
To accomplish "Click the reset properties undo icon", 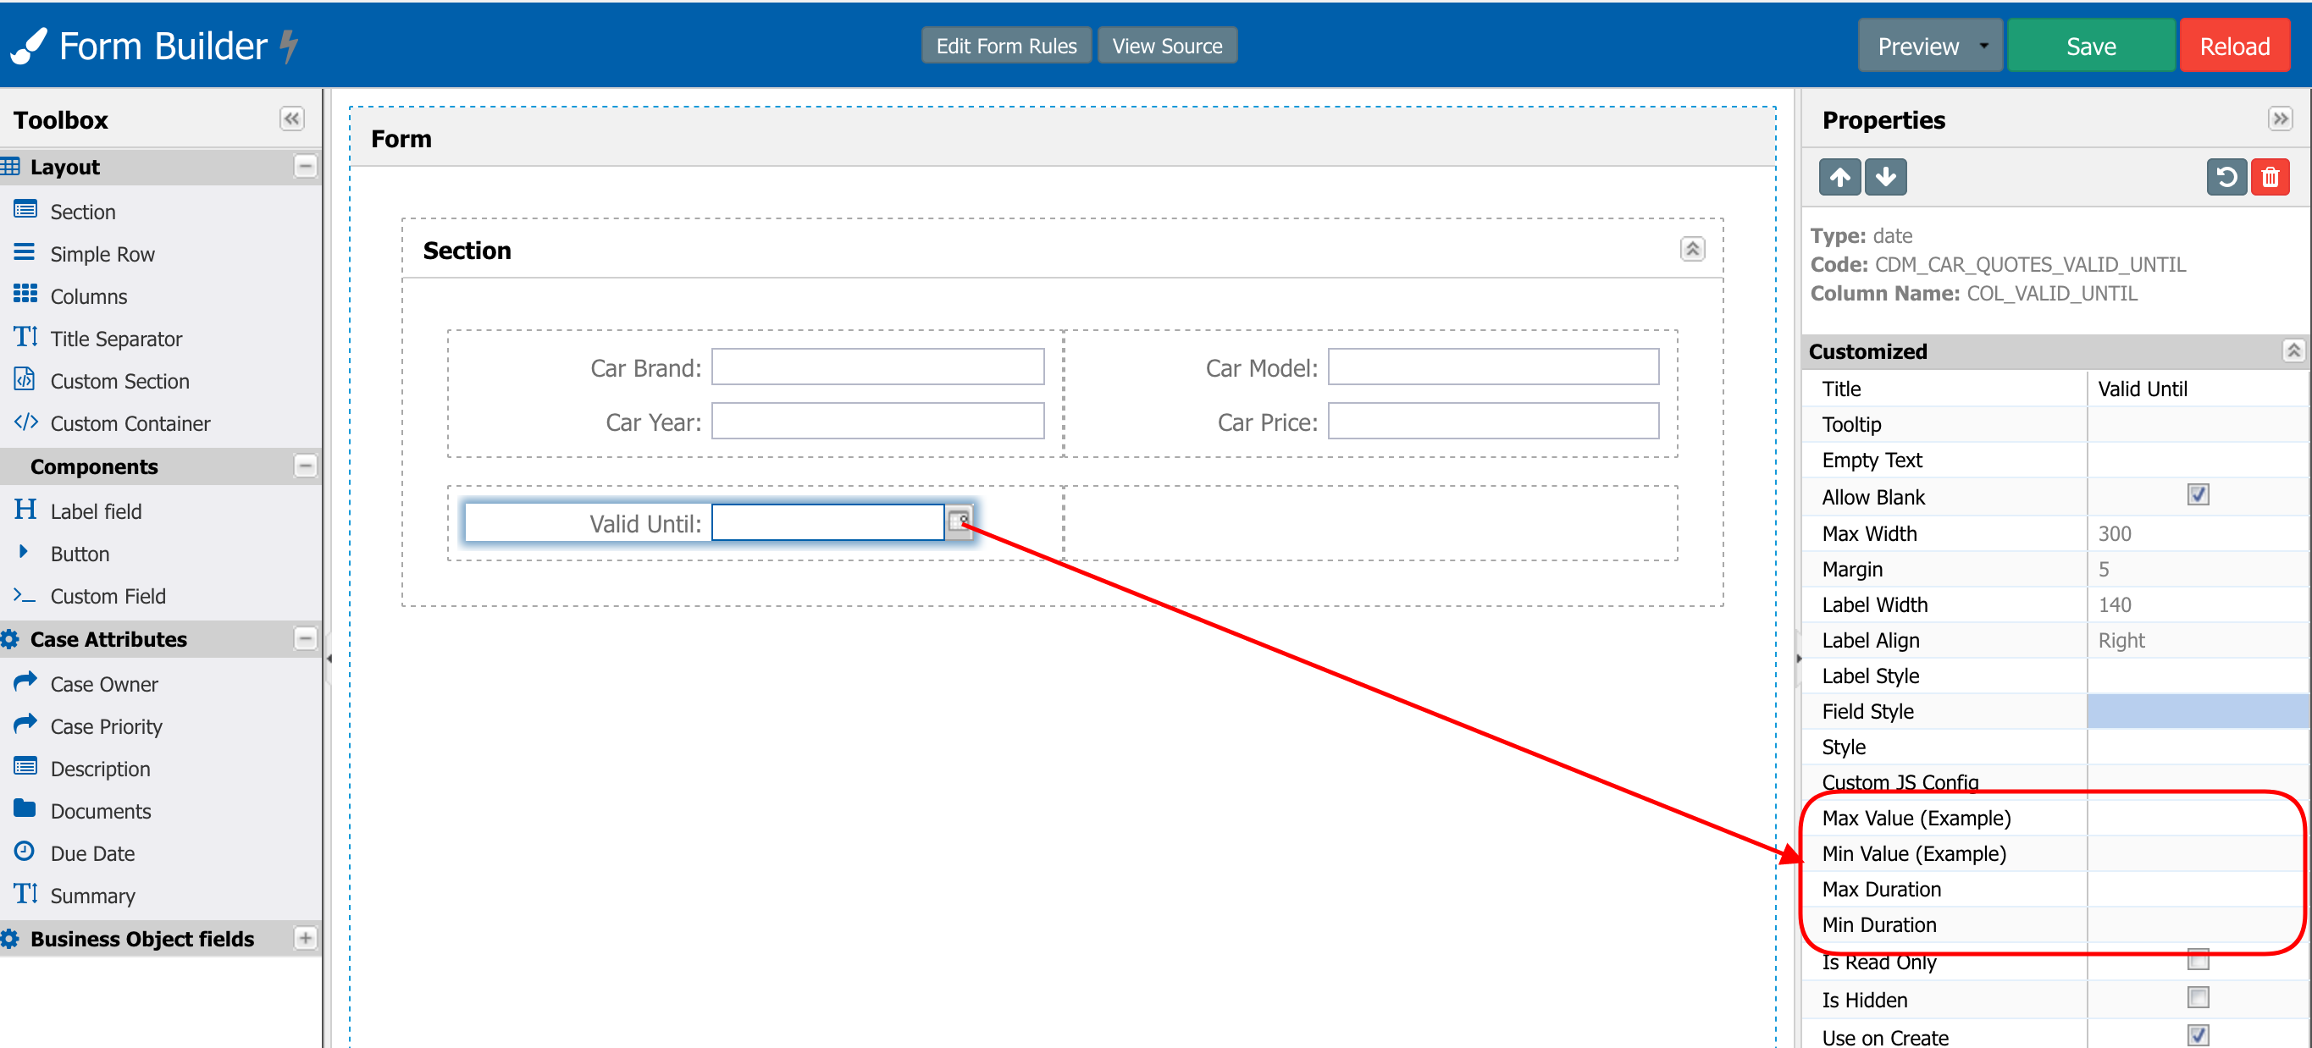I will pos(2226,177).
